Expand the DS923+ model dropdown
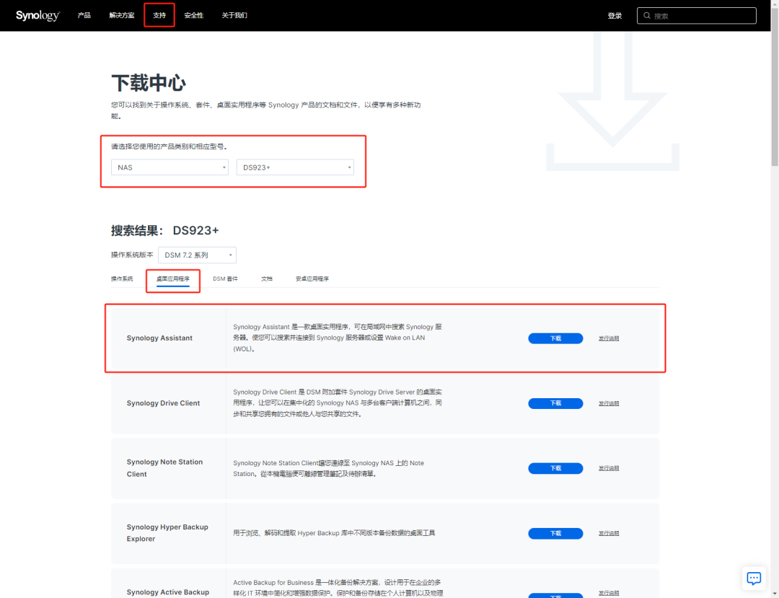 [295, 167]
